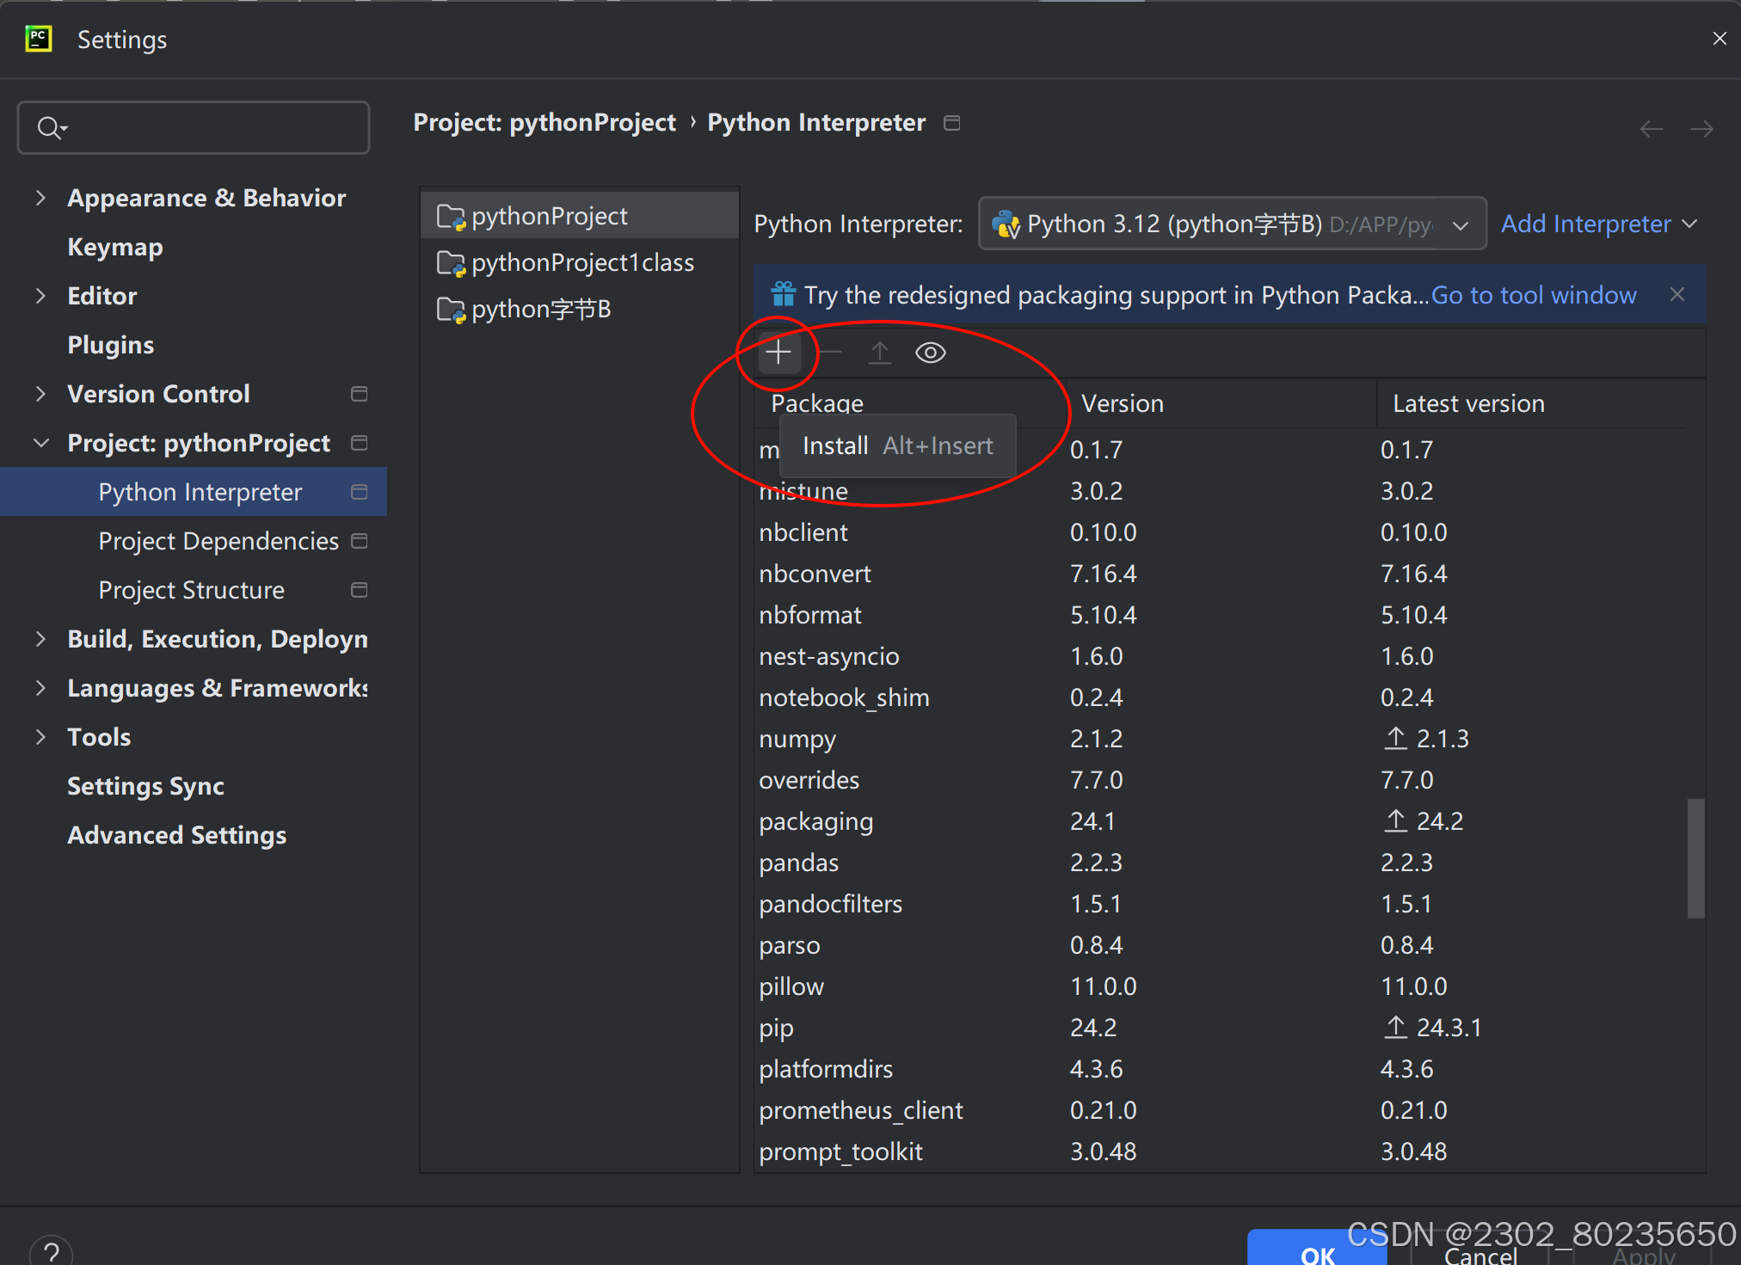This screenshot has height=1265, width=1741.
Task: Click the OK button
Action: (1316, 1252)
